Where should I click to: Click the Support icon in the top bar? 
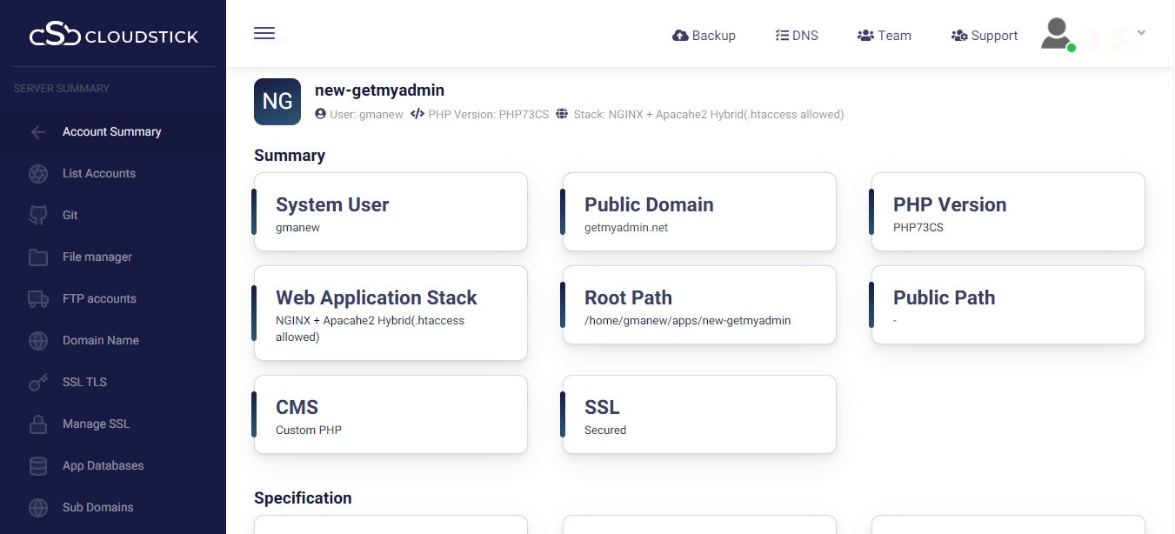click(x=959, y=35)
